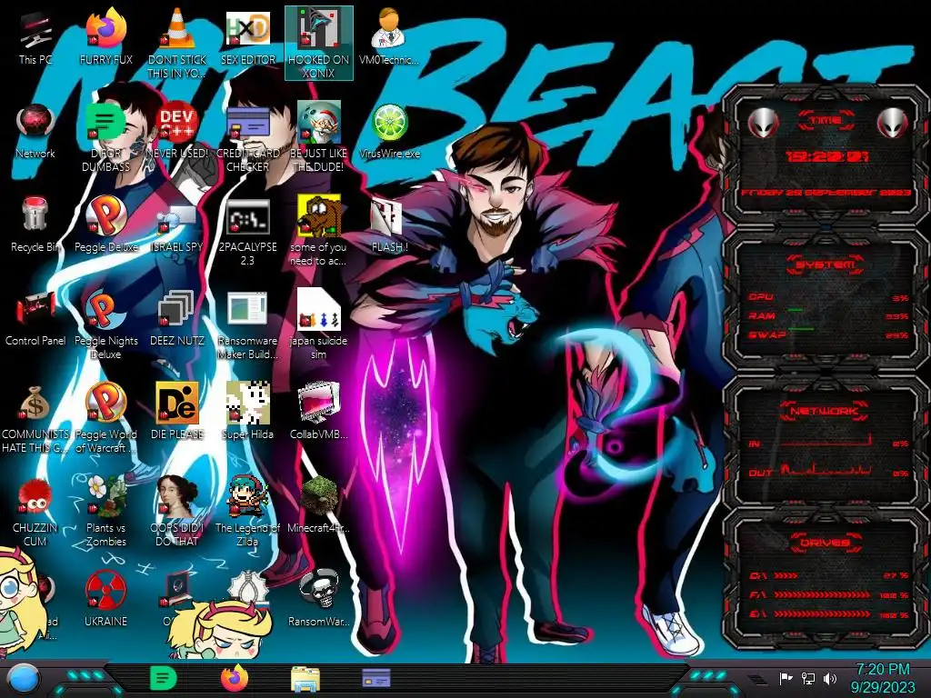The image size is (931, 698).
Task: Open the Recycle Bin
Action: (35, 224)
